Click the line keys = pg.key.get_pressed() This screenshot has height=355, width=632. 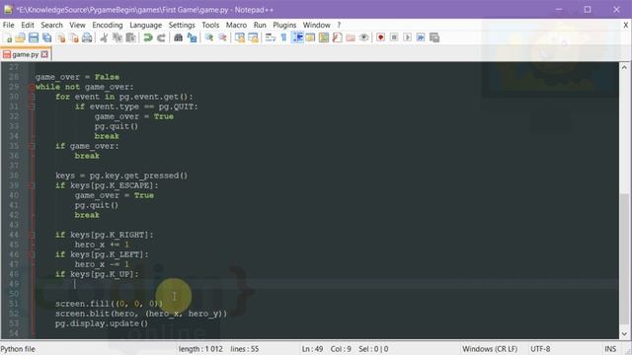(x=121, y=176)
